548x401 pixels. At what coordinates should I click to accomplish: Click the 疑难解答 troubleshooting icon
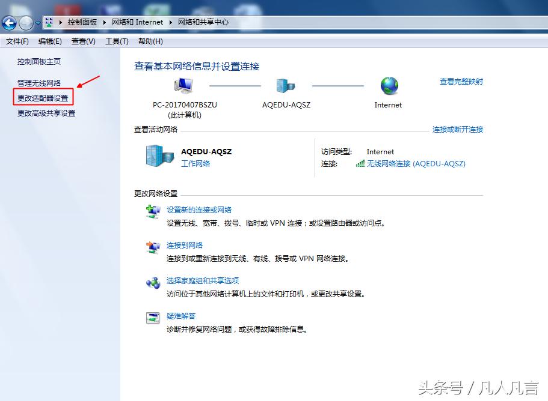pyautogui.click(x=153, y=316)
